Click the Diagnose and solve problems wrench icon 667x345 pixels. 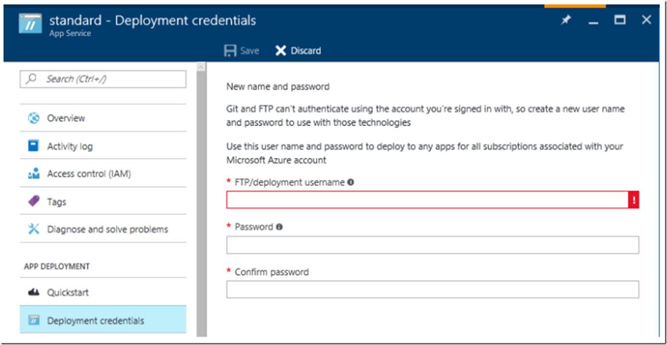[34, 229]
